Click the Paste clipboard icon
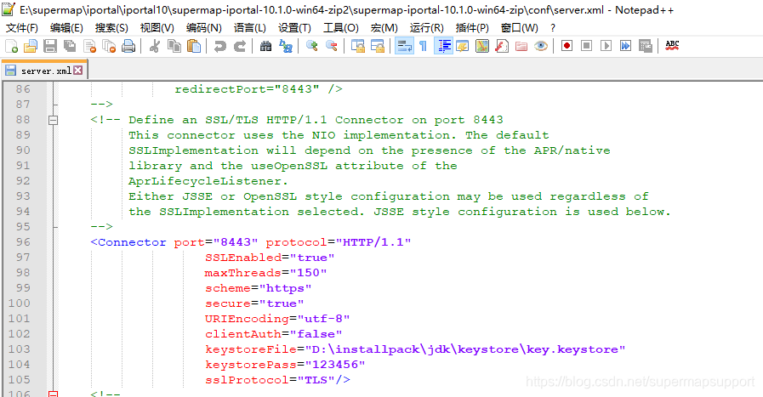Screen dimensions: 763x397 click(194, 46)
